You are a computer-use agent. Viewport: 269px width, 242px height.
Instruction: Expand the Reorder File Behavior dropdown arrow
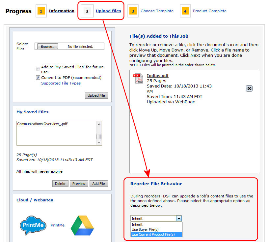click(x=178, y=219)
